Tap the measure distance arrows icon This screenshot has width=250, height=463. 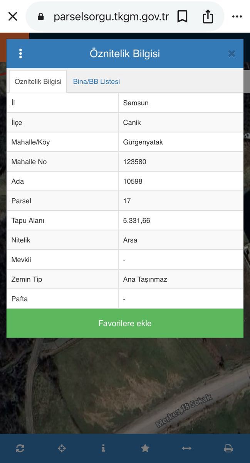[x=187, y=448]
